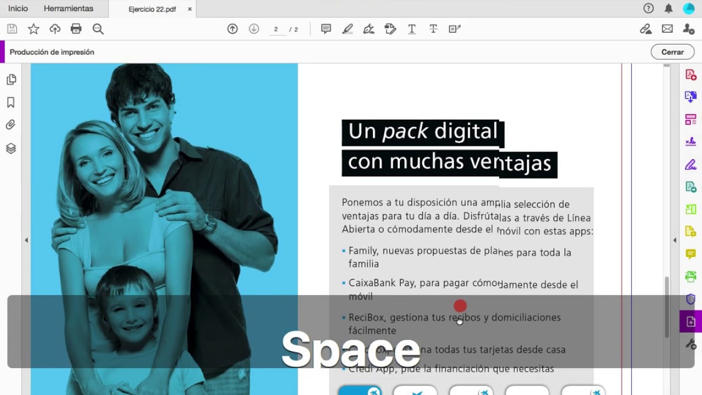
Task: Open the account profile avatar
Action: click(689, 8)
